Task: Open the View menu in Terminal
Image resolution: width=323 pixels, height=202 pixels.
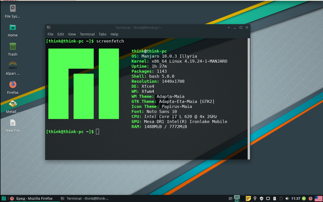Action: (x=72, y=34)
